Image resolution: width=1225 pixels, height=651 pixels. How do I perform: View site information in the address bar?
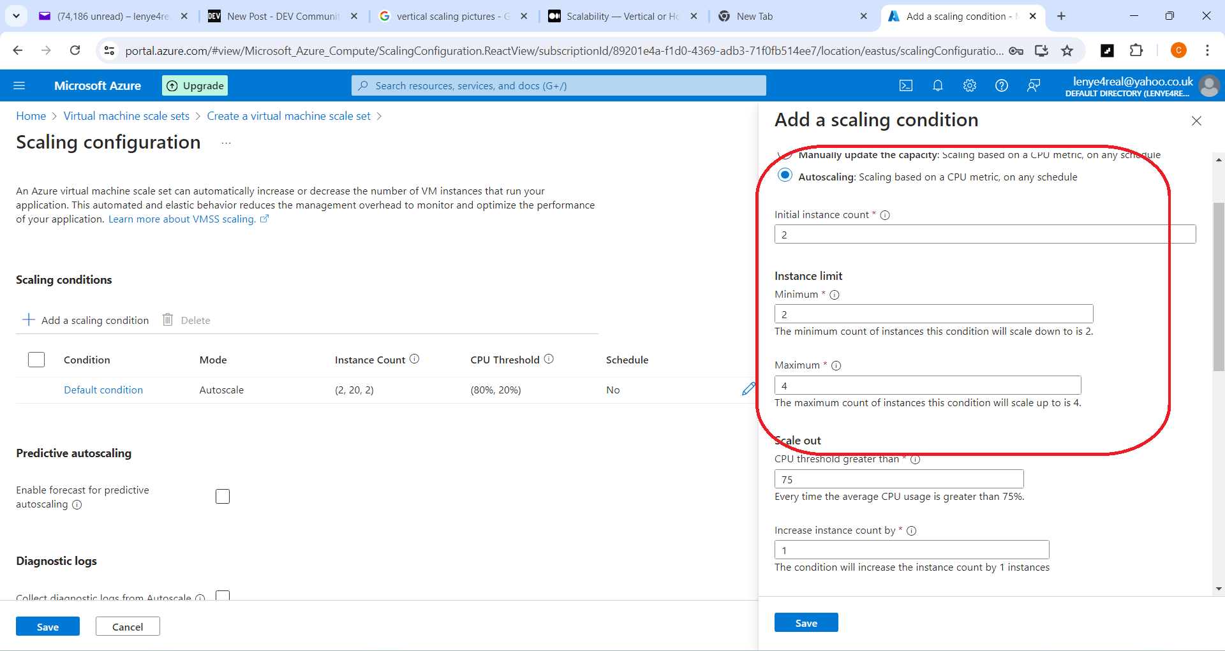point(110,50)
